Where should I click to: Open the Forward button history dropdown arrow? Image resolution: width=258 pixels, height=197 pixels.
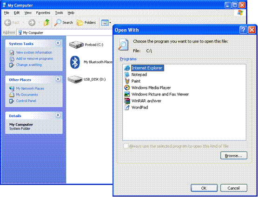click(39, 22)
